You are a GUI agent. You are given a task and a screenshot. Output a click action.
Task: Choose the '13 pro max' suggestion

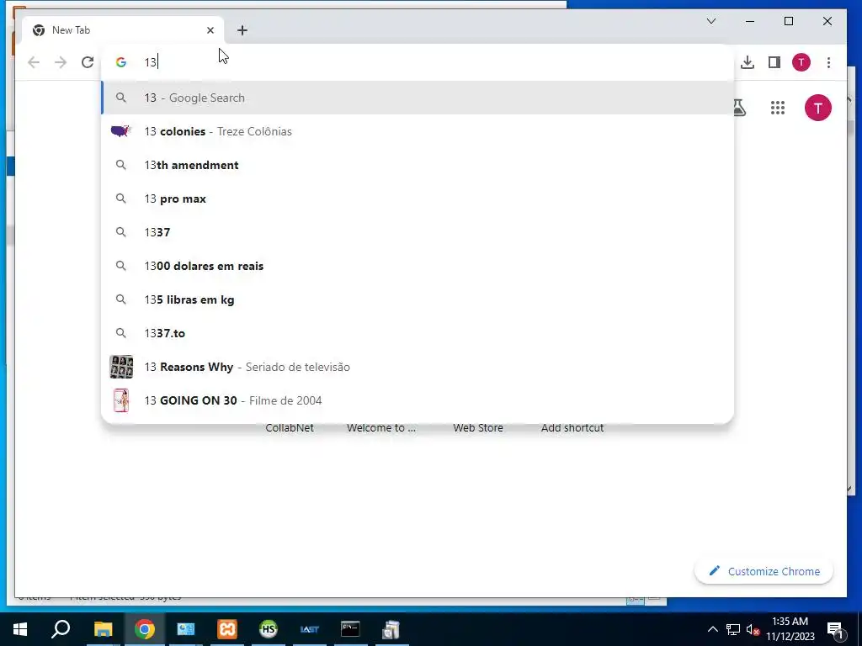418,199
